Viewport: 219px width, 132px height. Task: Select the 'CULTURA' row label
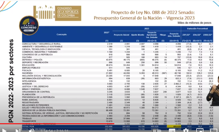[27, 57]
